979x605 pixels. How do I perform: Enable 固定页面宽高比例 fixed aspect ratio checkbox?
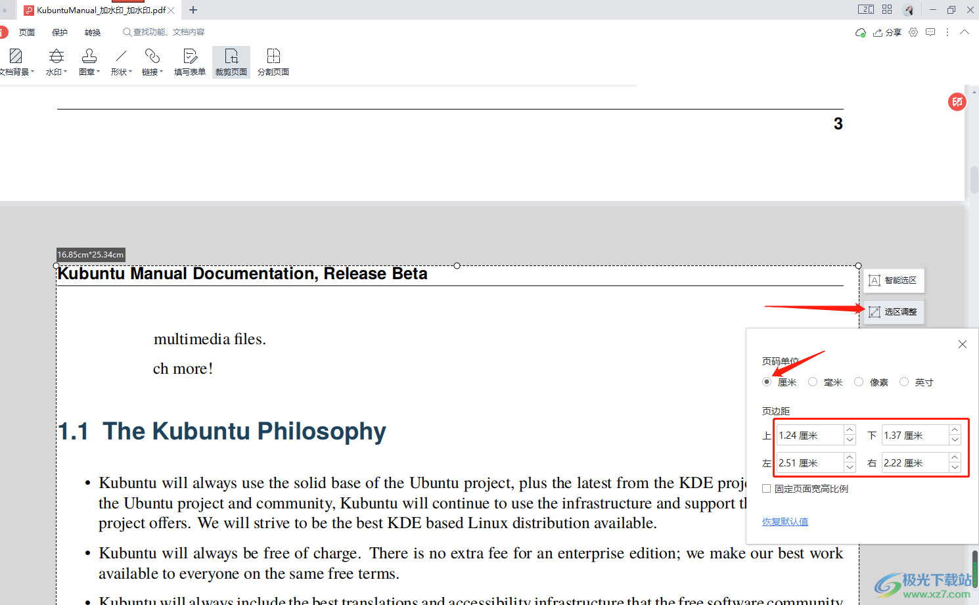(766, 489)
